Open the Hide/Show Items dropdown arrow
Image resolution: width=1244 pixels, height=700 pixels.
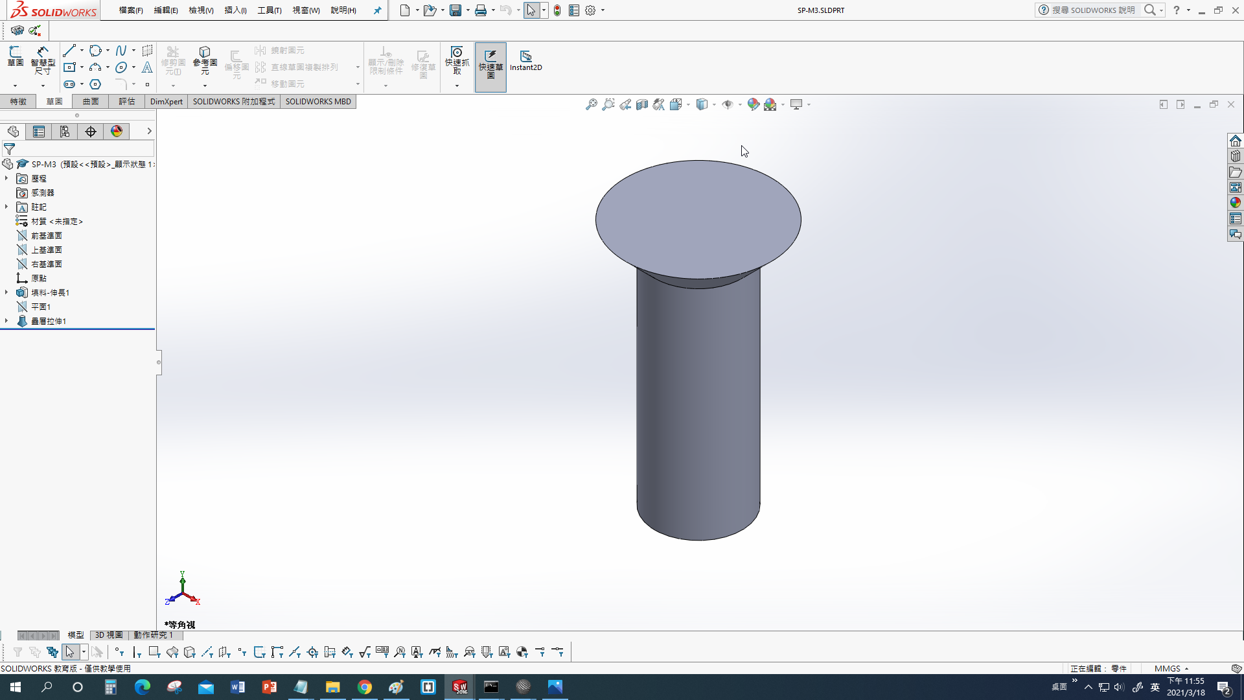740,104
